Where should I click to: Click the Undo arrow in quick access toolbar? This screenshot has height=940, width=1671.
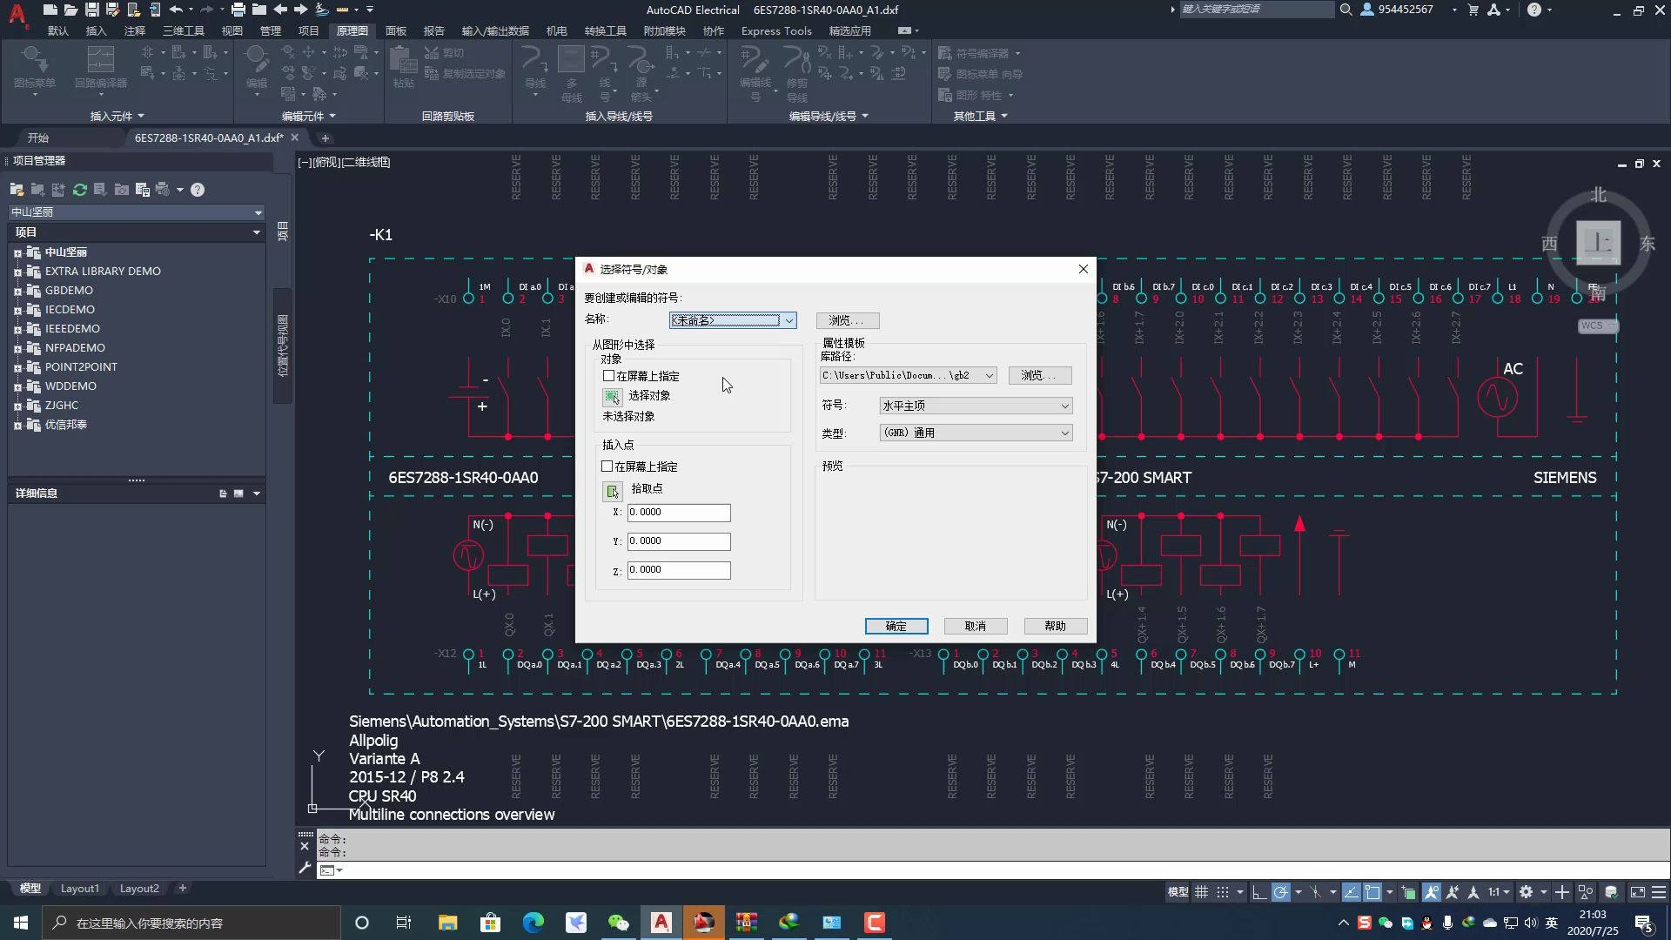[176, 10]
